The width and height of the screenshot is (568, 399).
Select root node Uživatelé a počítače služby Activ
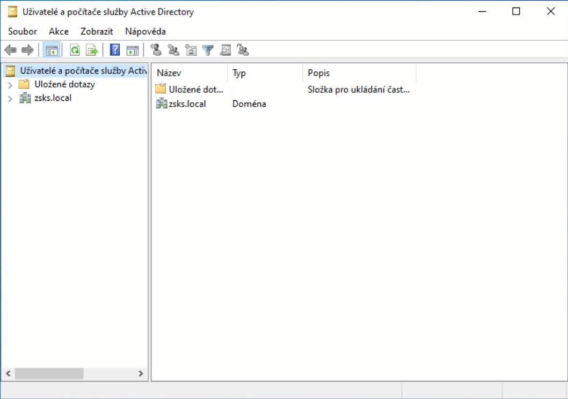83,71
